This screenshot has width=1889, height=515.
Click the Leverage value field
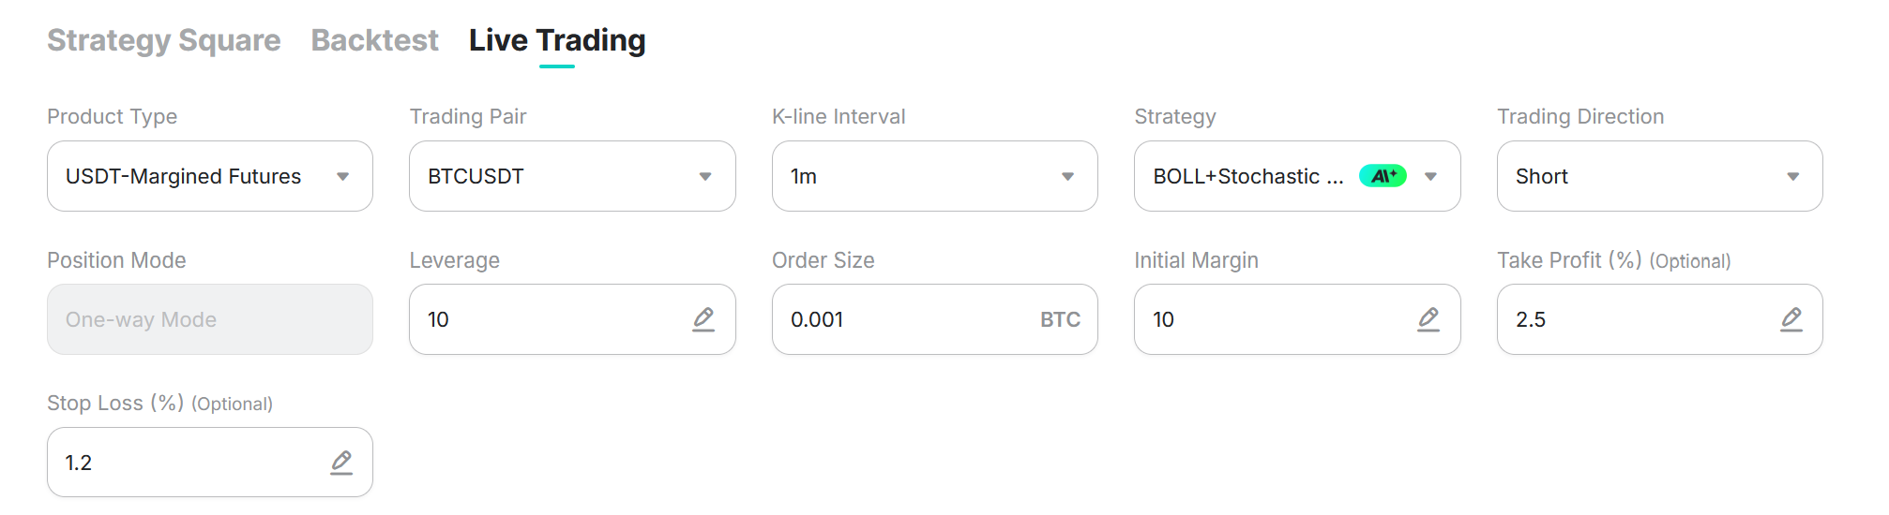(x=572, y=319)
